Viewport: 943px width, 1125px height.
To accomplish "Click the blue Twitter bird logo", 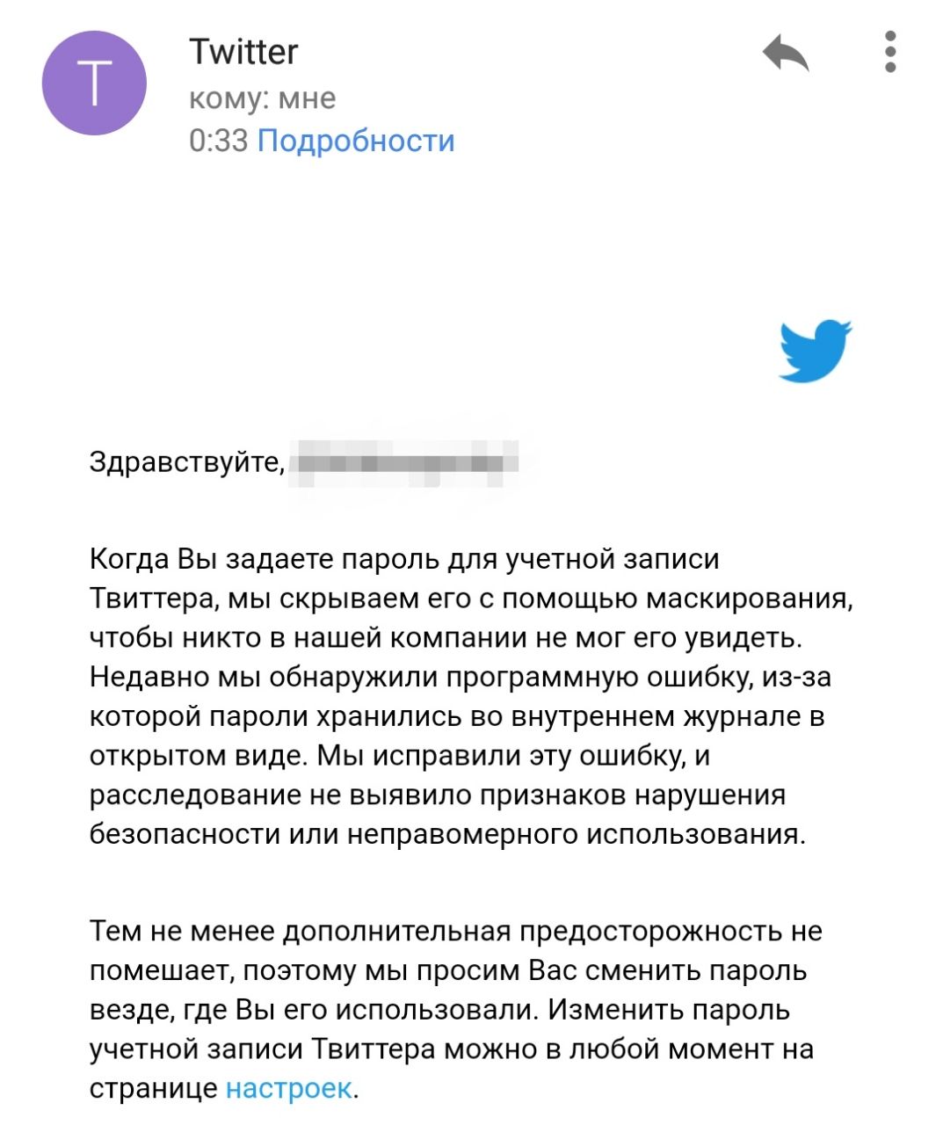I will (816, 351).
